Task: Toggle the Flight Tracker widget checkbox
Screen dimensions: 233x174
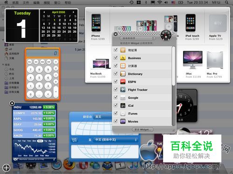Action: 116,90
